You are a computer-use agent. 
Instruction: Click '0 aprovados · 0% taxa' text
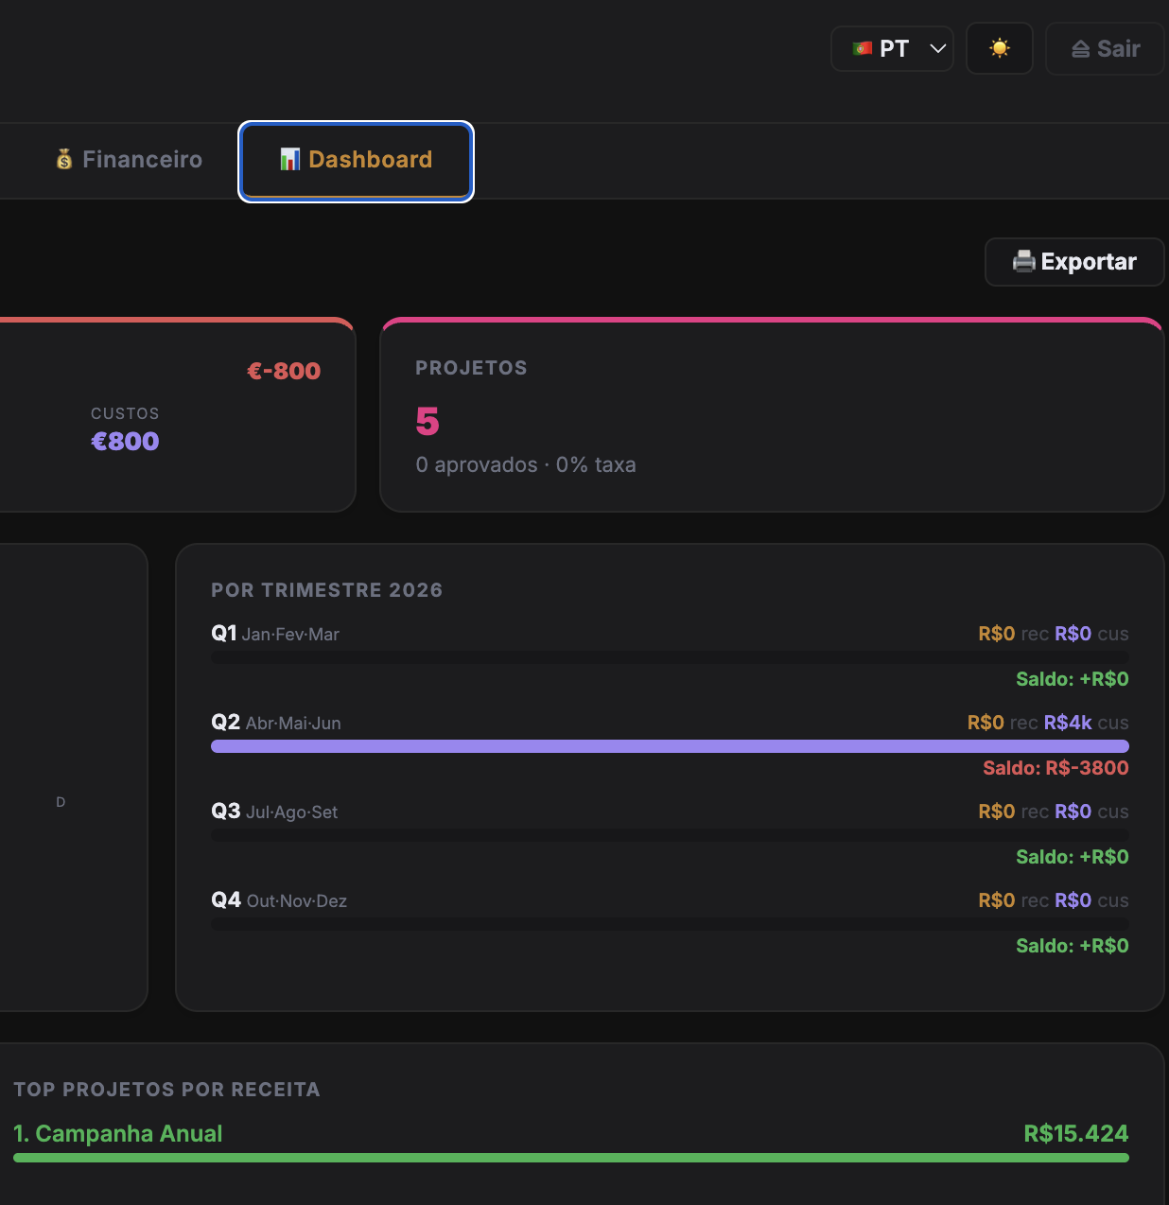point(526,464)
